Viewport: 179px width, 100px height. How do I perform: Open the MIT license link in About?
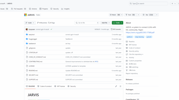(x=131, y=45)
